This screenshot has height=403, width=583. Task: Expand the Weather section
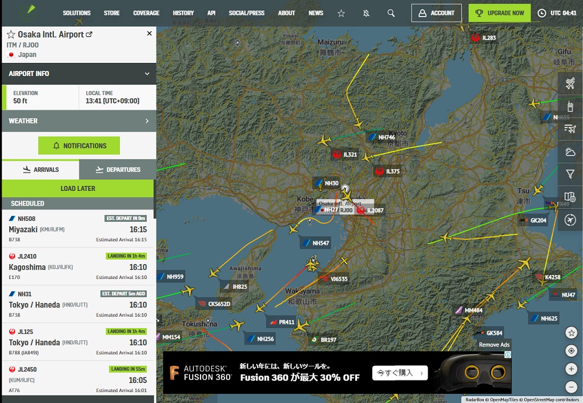(x=147, y=121)
